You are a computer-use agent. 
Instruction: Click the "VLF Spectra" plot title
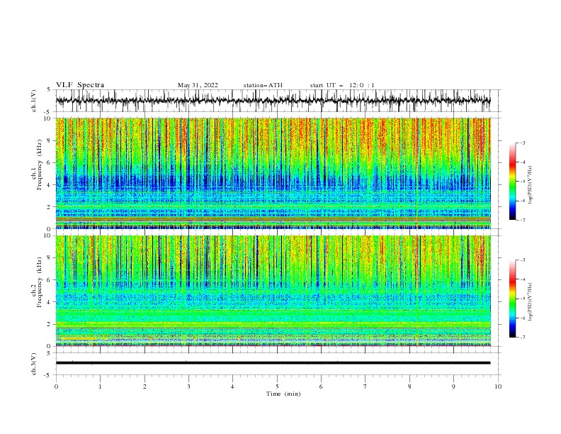pos(80,85)
